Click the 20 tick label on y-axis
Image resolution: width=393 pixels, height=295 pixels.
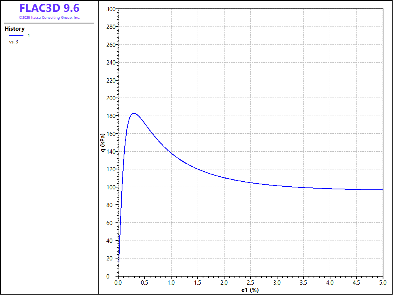coord(112,259)
